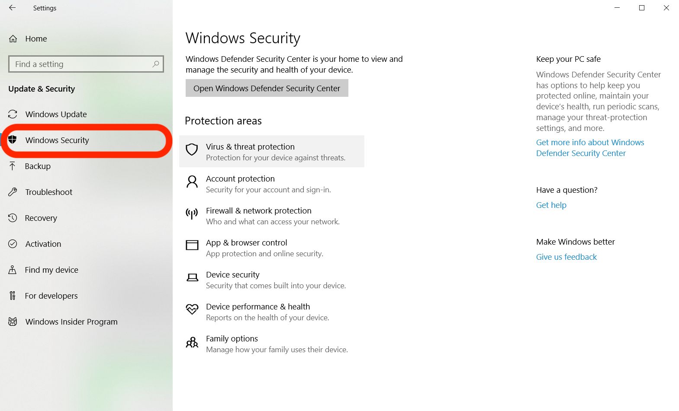Click the back arrow icon
Image resolution: width=679 pixels, height=411 pixels.
coord(12,8)
